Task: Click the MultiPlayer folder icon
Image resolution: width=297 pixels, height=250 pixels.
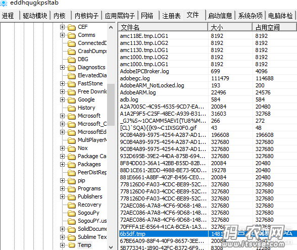Action: [72, 140]
